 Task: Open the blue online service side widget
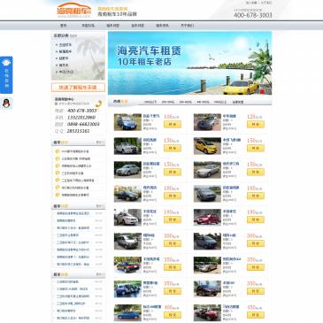coord(6,75)
